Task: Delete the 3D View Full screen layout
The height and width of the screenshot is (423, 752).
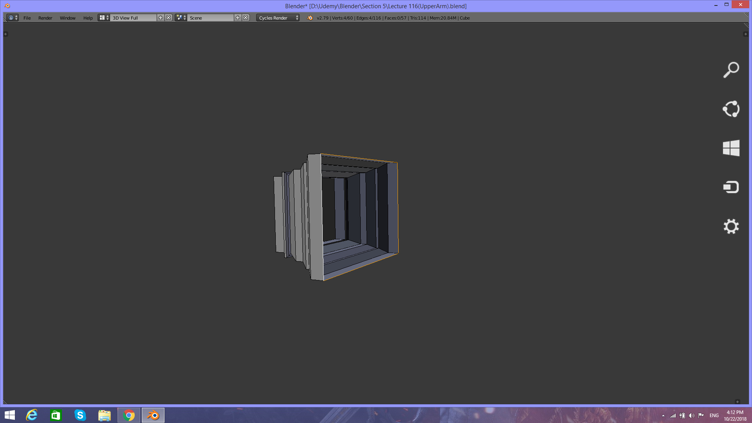Action: 168,18
